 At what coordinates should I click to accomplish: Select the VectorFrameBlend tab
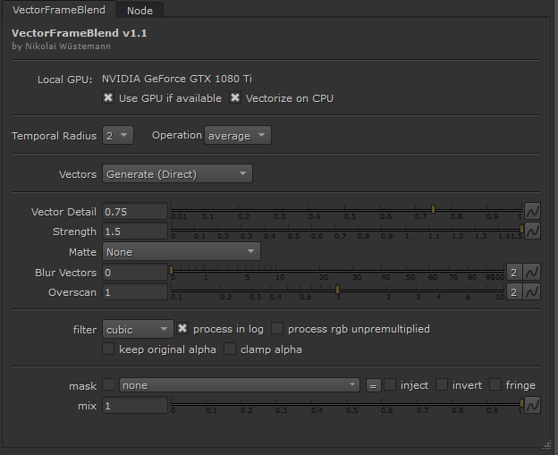click(x=58, y=10)
